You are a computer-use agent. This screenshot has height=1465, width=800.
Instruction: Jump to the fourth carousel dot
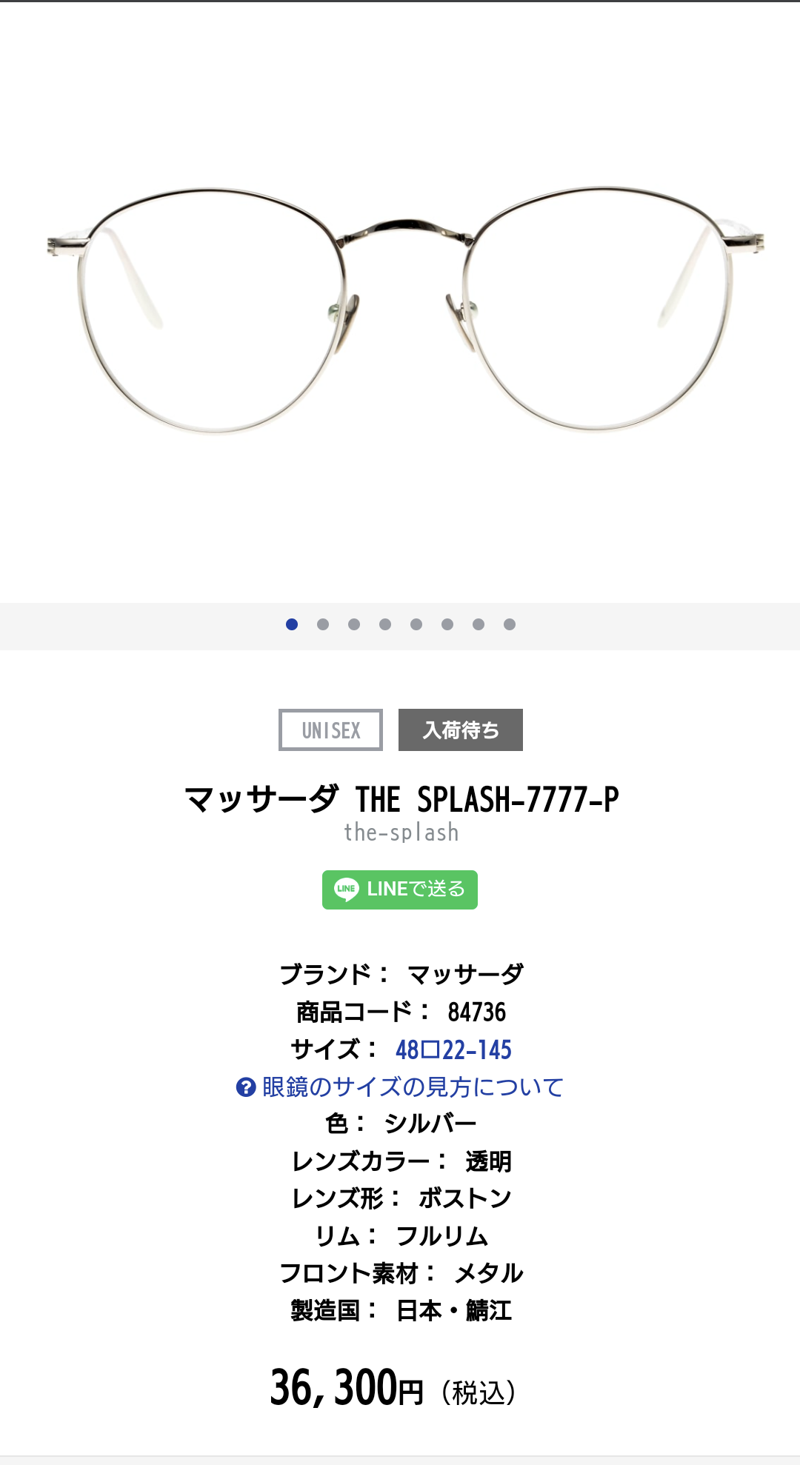[385, 624]
